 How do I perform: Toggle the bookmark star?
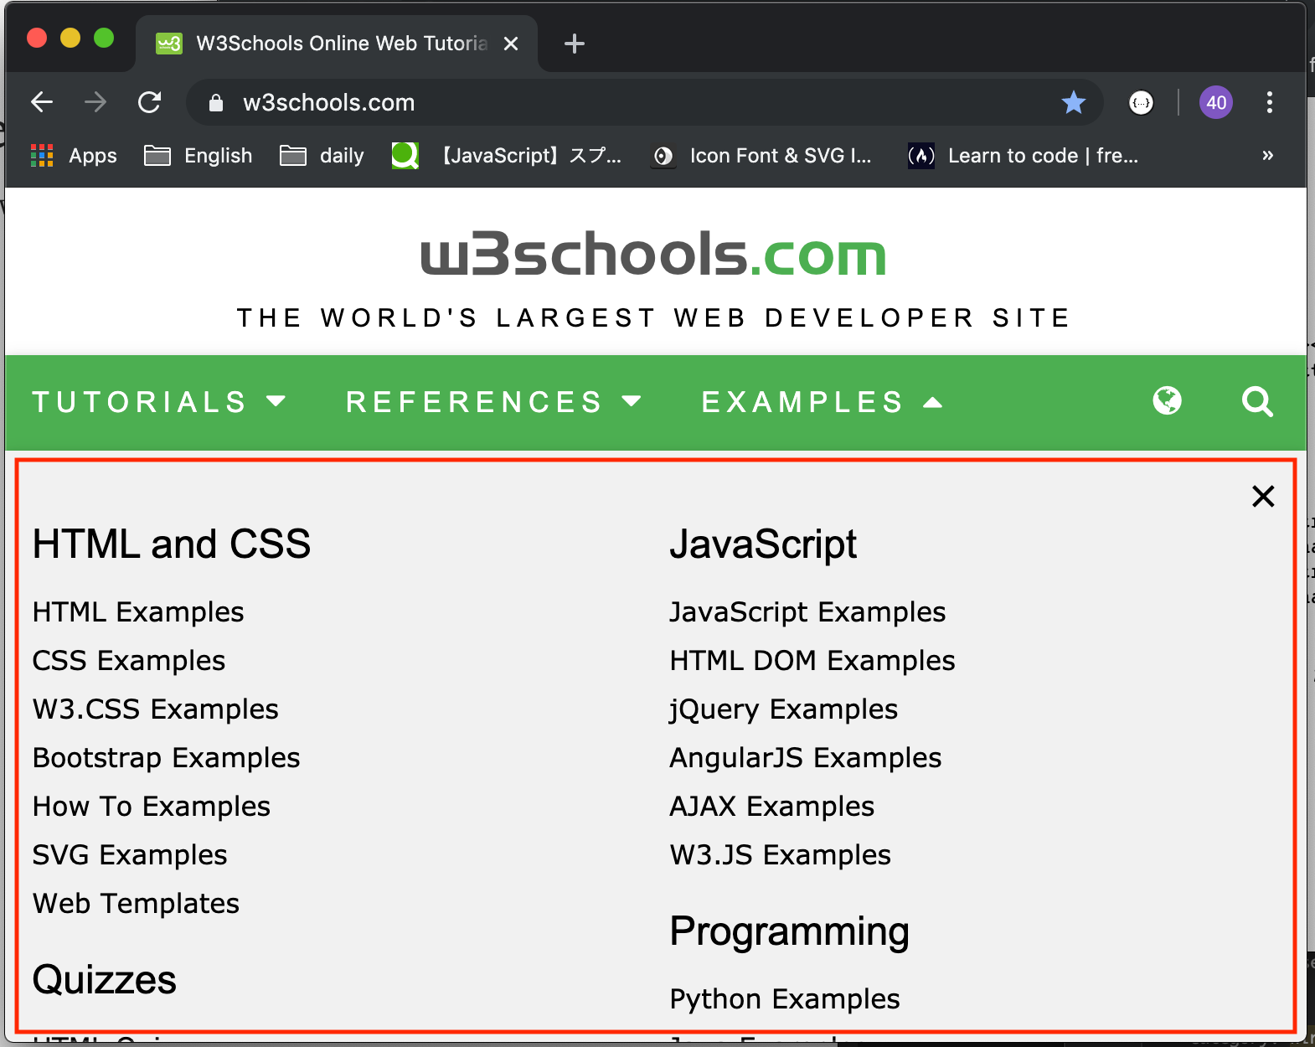(x=1073, y=102)
